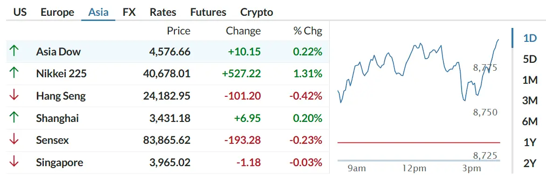This screenshot has height=175, width=546.
Task: Set chart timeframe to 1Y
Action: (530, 142)
